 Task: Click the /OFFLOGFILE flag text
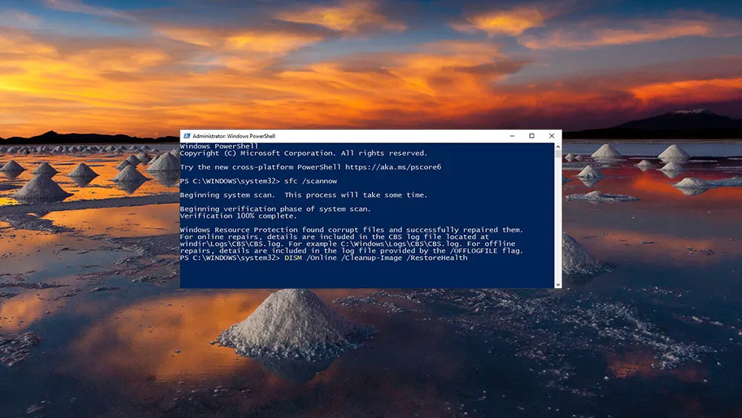coord(484,251)
